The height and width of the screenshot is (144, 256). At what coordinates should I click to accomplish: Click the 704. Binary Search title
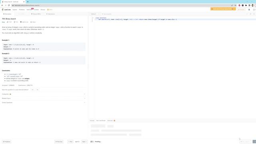click(9, 19)
